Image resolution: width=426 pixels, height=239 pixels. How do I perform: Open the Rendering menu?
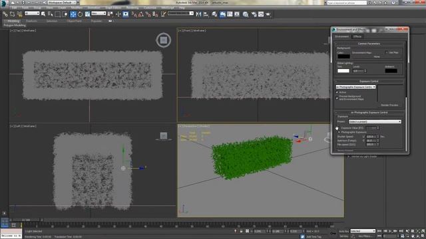tap(132, 8)
